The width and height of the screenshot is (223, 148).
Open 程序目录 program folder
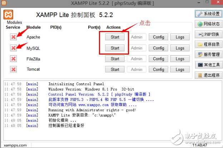click(x=208, y=45)
